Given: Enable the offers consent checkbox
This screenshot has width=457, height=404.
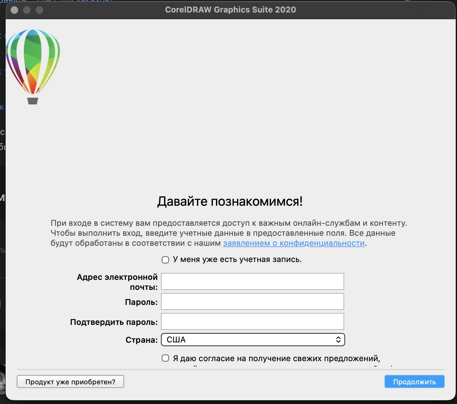Looking at the screenshot, I should (x=165, y=358).
